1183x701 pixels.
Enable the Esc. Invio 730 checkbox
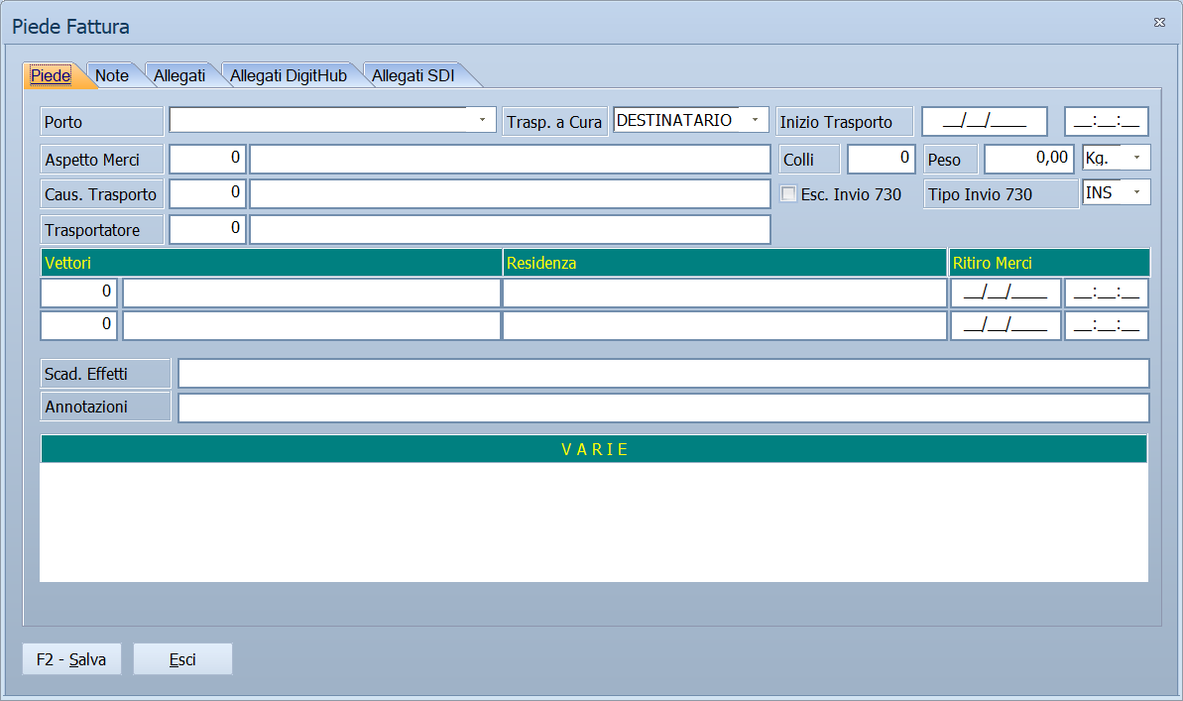(x=788, y=194)
